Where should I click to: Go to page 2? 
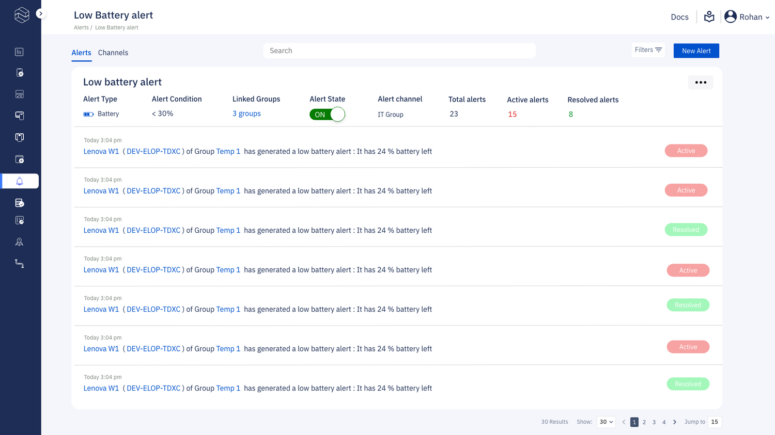pyautogui.click(x=644, y=422)
